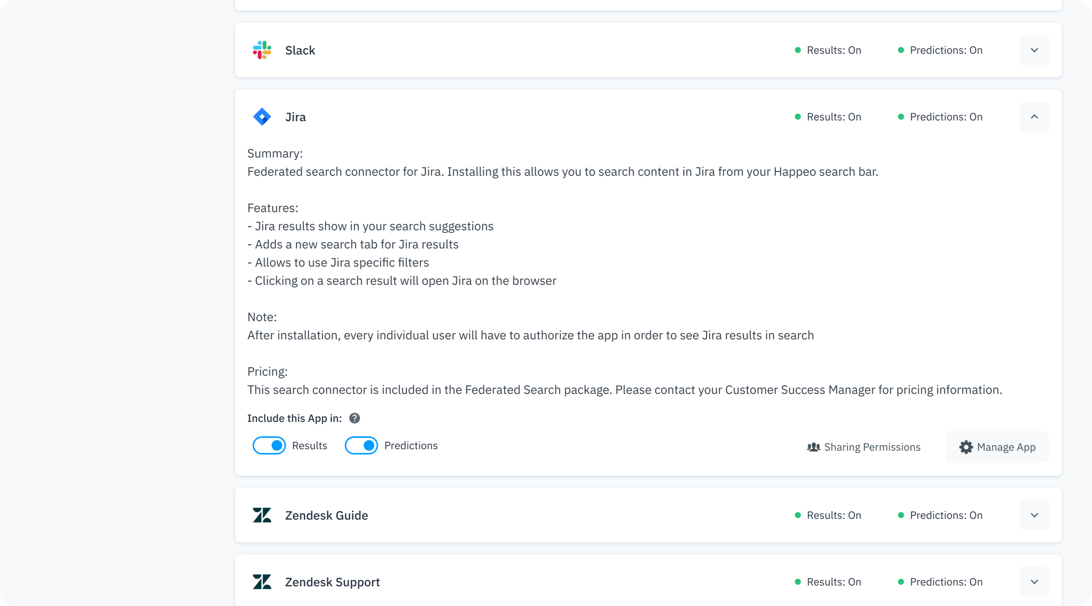This screenshot has height=606, width=1092.
Task: Click Zendesk Support Results: On status
Action: click(x=828, y=581)
